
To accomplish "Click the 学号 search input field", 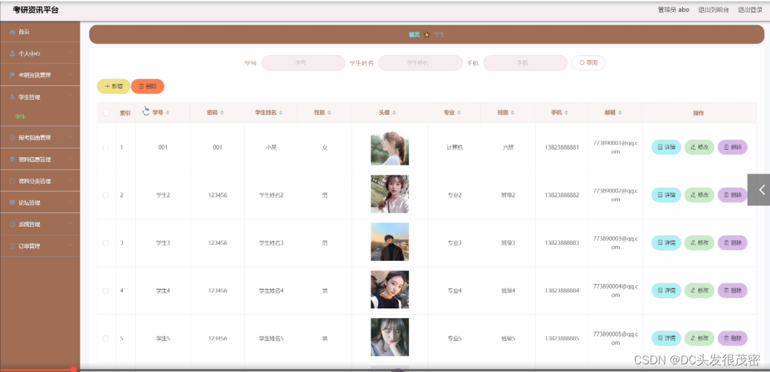I will coord(304,63).
